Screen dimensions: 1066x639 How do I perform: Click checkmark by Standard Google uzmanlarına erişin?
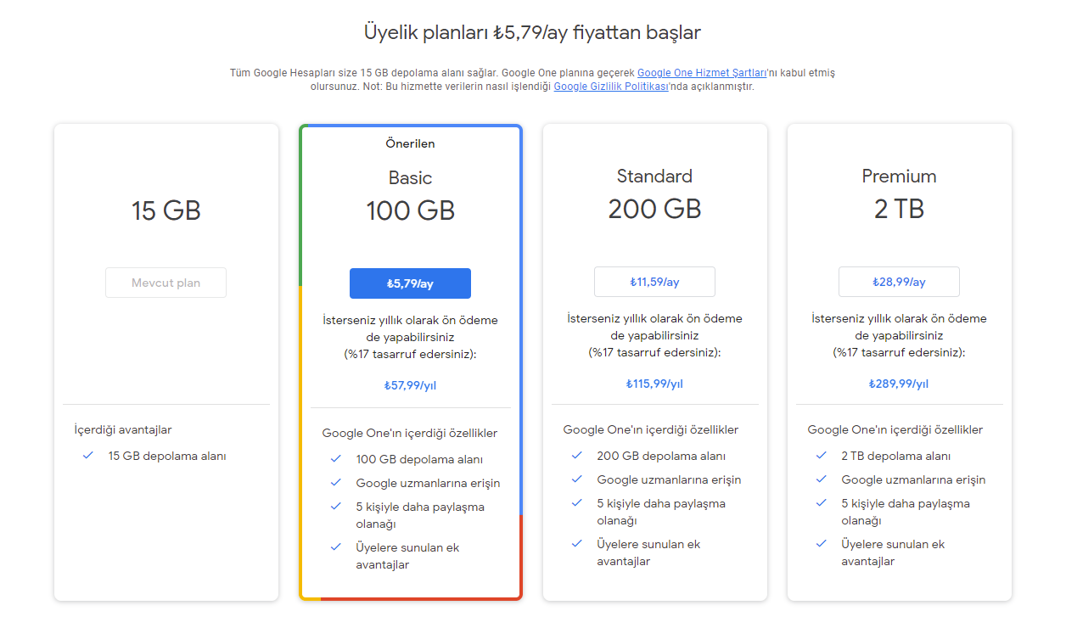[576, 479]
